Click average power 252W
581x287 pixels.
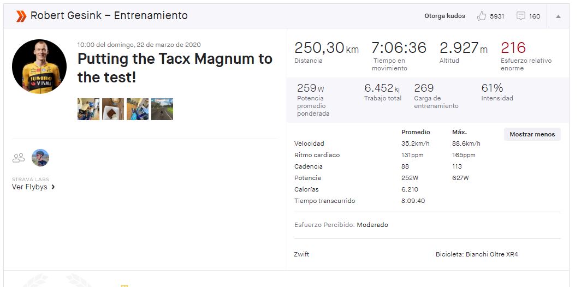(x=410, y=178)
